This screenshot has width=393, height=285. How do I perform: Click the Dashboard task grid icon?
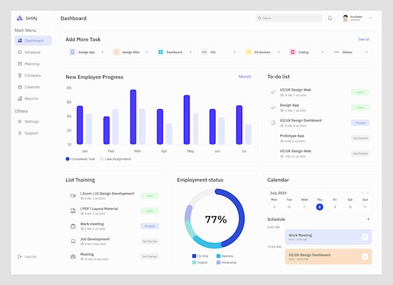(161, 52)
